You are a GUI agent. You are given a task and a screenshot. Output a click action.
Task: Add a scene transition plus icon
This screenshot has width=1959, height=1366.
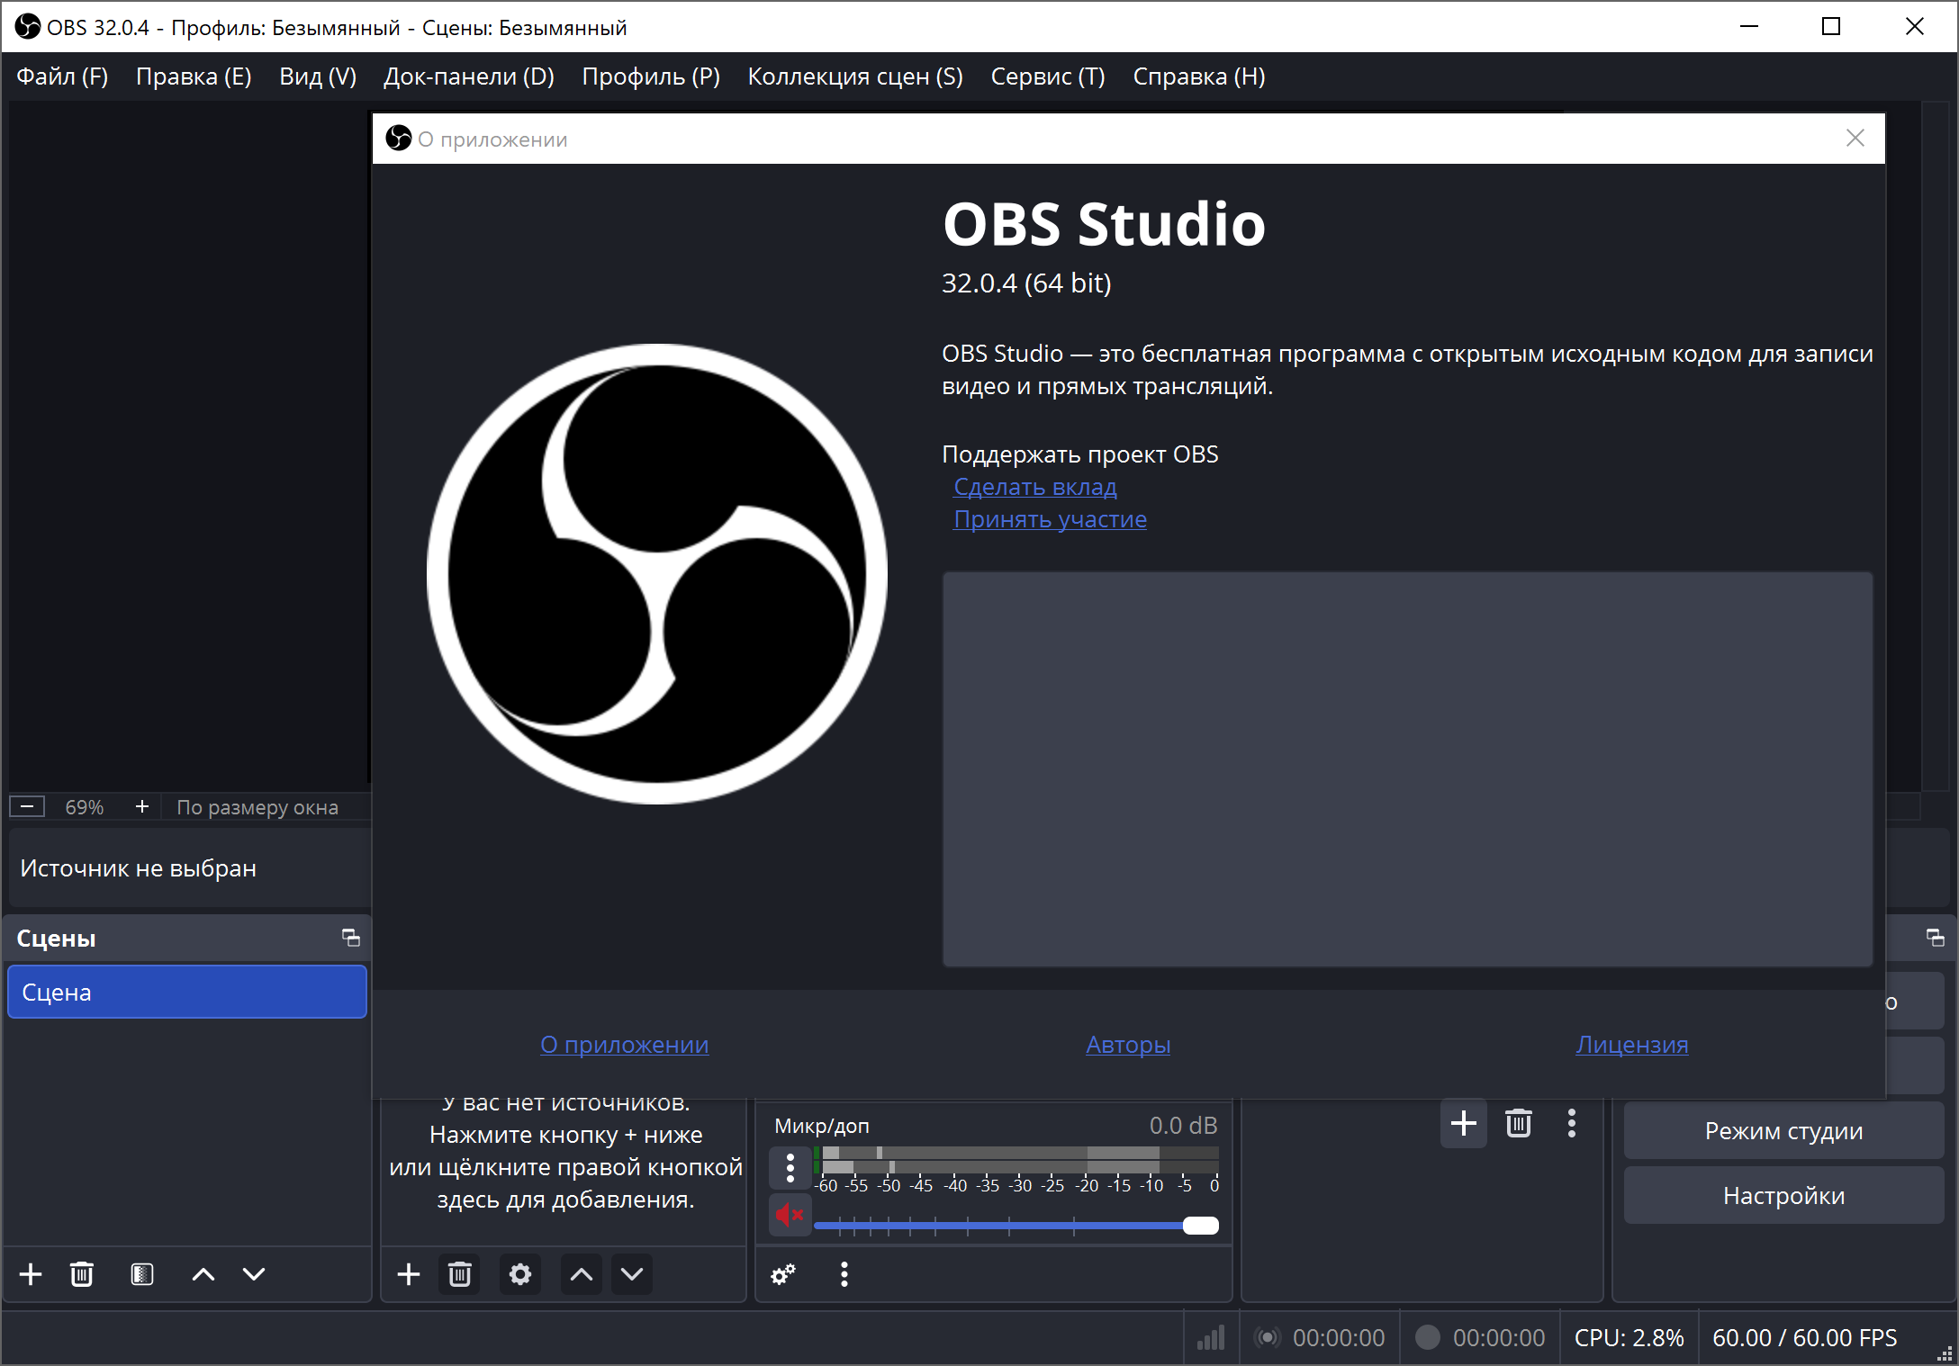(1464, 1123)
